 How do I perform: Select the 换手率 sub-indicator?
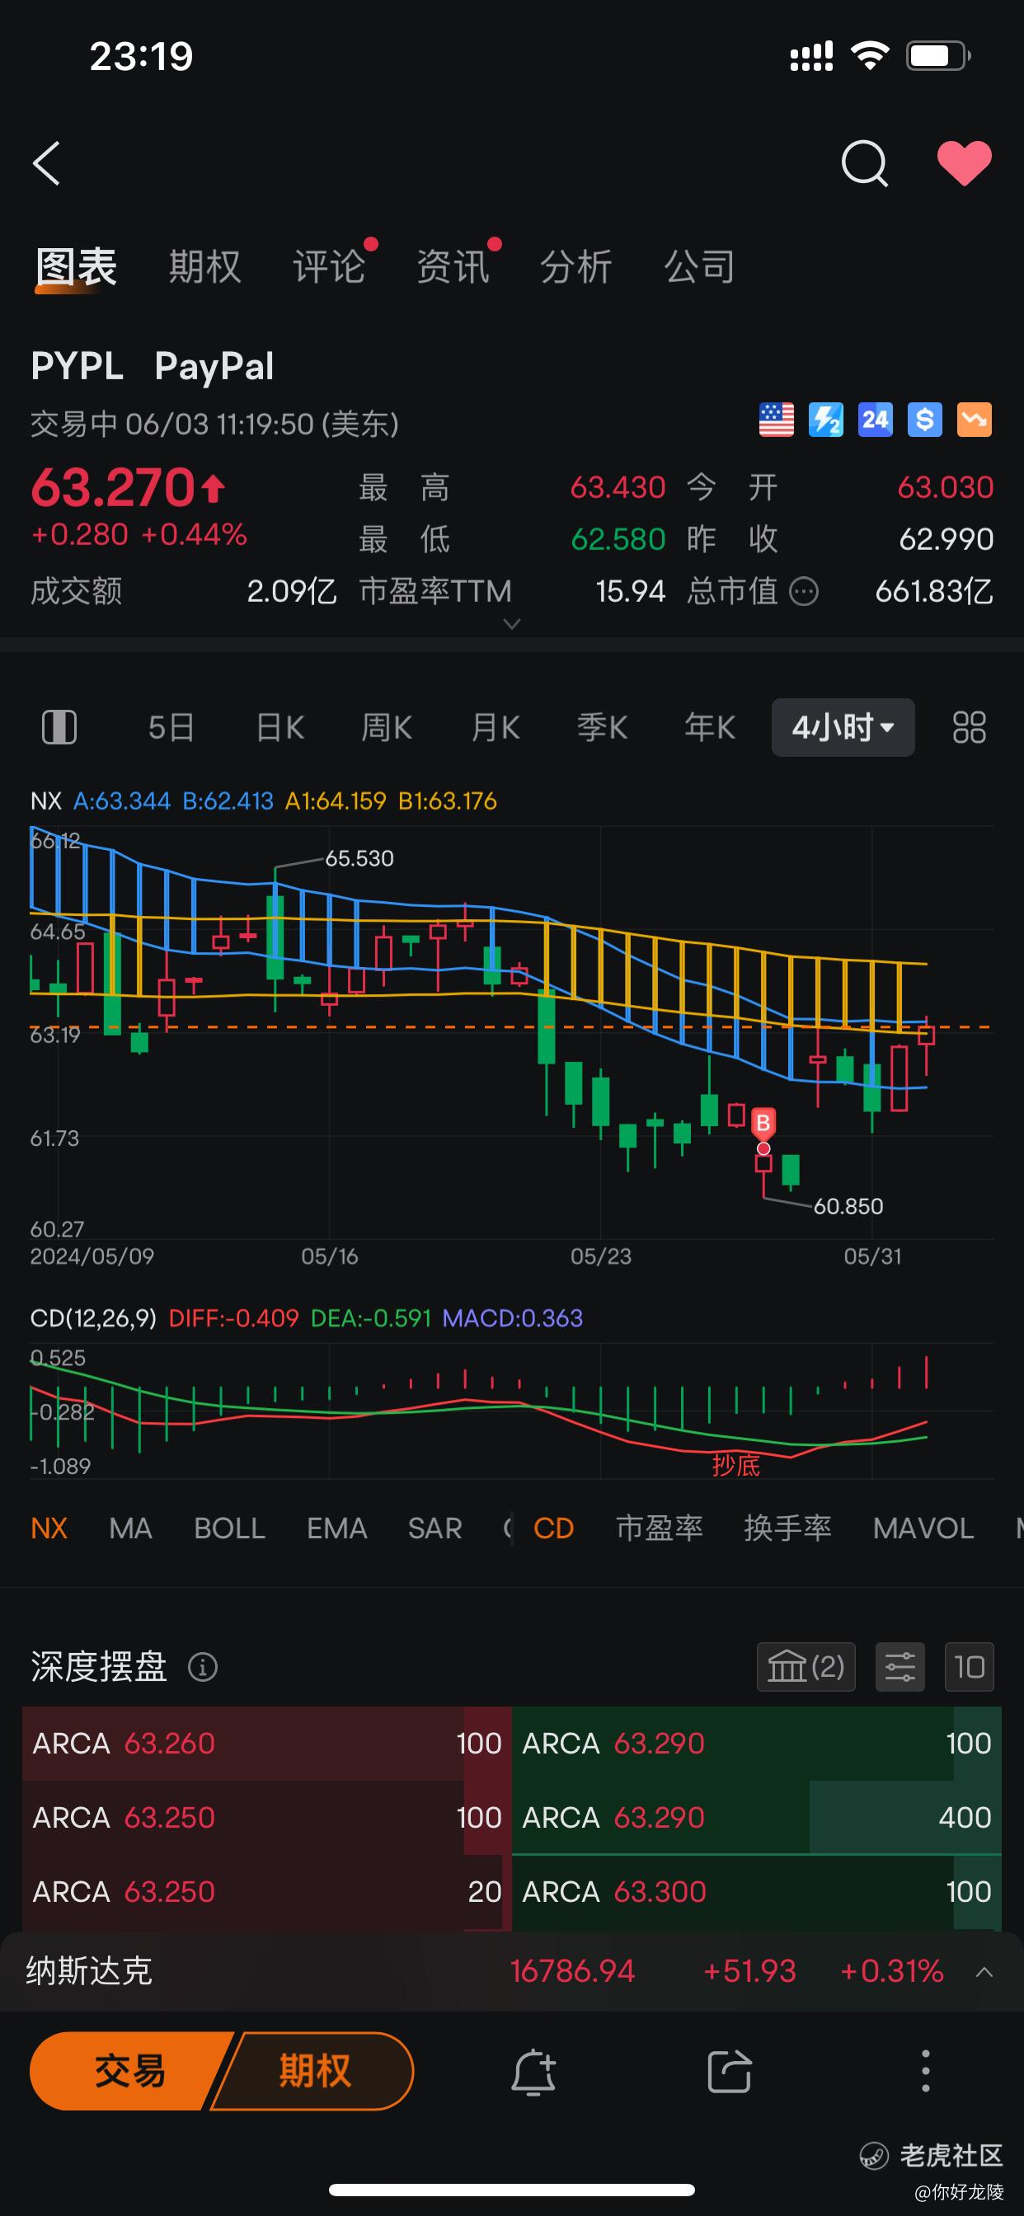[x=788, y=1528]
